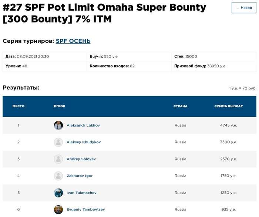Open Aleksandr Lakhov's player profile
Image resolution: width=259 pixels, height=217 pixels.
[83, 125]
